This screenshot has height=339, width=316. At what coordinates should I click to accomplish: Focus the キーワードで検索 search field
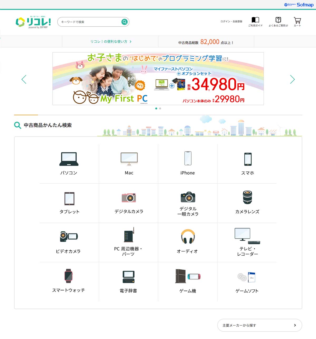coord(90,22)
